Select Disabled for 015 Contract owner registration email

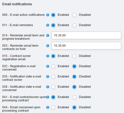point(74,56)
